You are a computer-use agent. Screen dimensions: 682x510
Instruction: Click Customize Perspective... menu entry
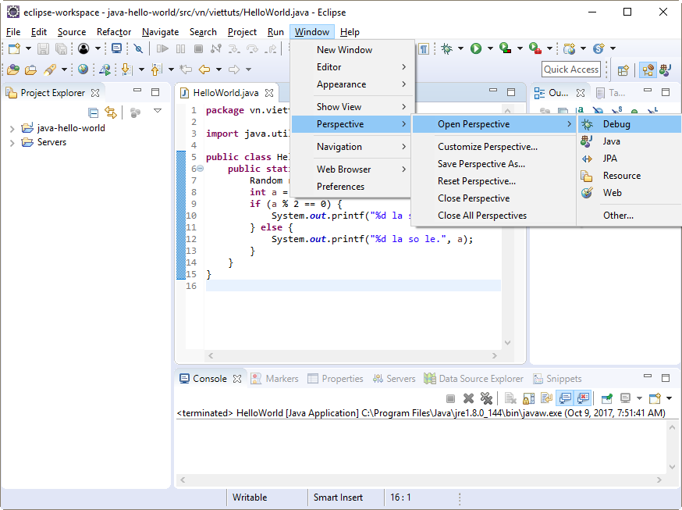pos(494,147)
